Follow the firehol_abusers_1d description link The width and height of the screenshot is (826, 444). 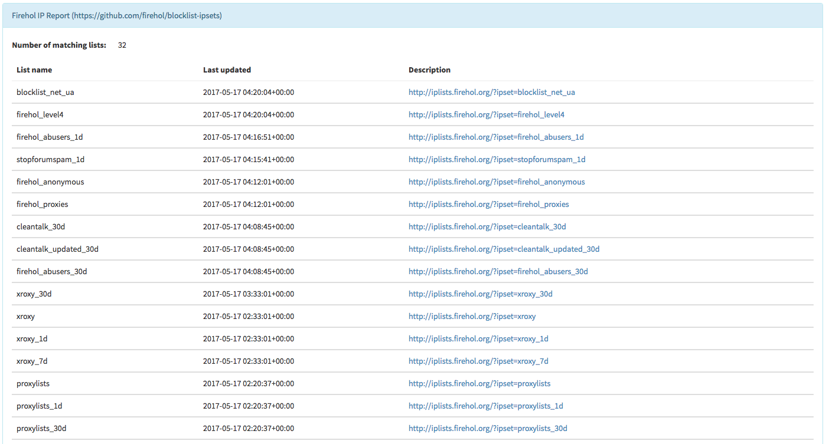click(x=496, y=137)
